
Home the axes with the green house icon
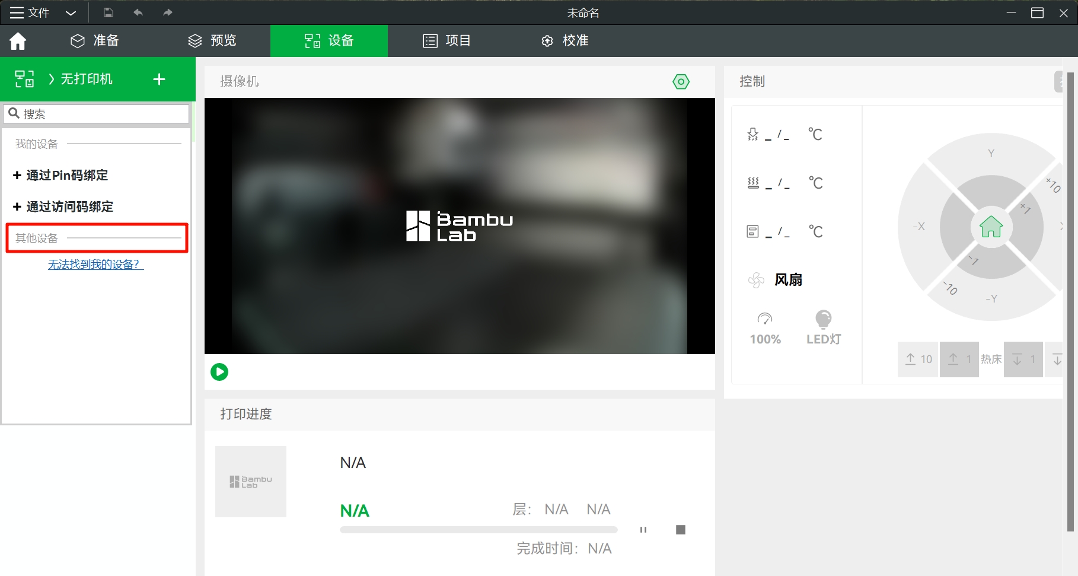click(x=991, y=227)
